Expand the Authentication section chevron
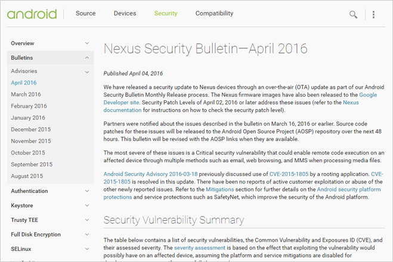This screenshot has height=262, width=393. tap(87, 191)
